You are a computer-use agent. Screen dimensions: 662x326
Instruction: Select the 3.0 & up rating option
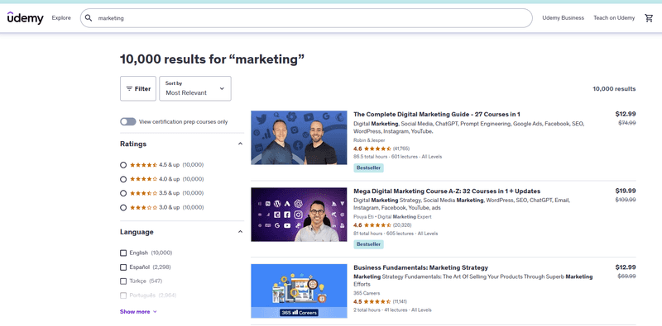[123, 208]
